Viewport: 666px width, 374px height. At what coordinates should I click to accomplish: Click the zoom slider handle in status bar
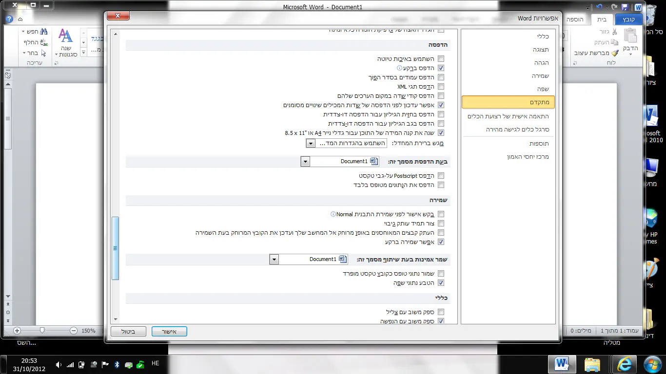click(42, 331)
